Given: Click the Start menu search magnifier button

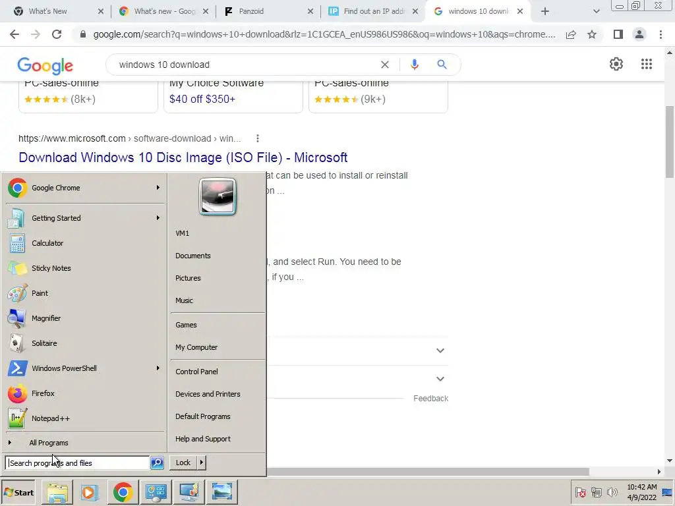Looking at the screenshot, I should (157, 463).
